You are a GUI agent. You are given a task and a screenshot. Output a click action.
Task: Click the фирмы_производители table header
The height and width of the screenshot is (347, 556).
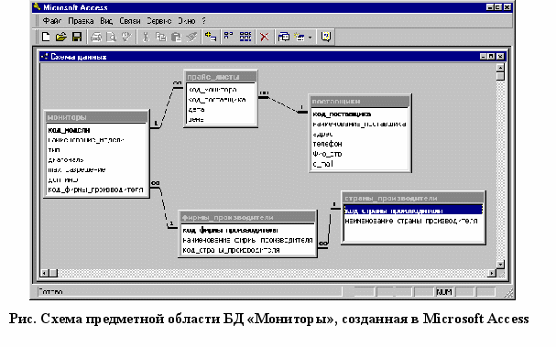[247, 217]
